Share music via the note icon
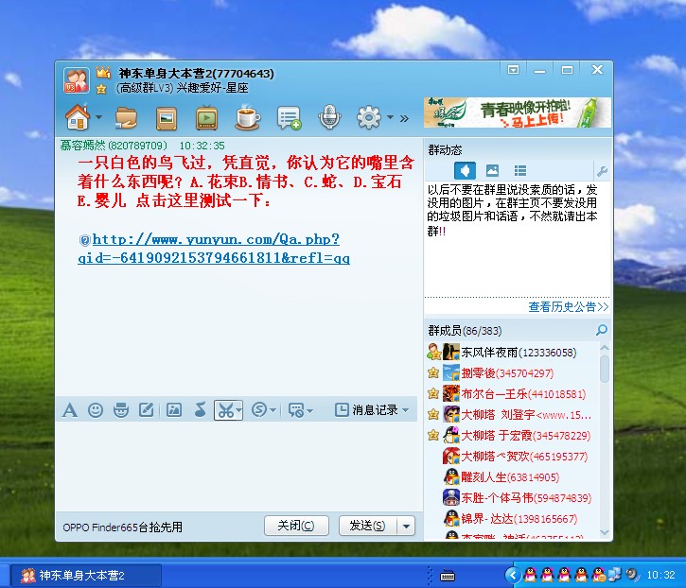 200,410
